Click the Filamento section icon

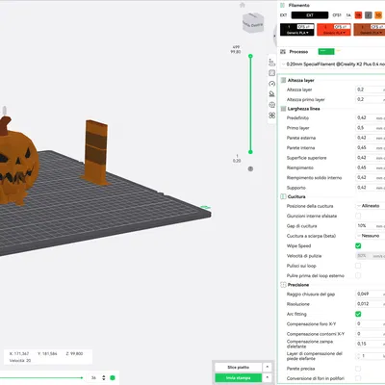[x=283, y=5]
